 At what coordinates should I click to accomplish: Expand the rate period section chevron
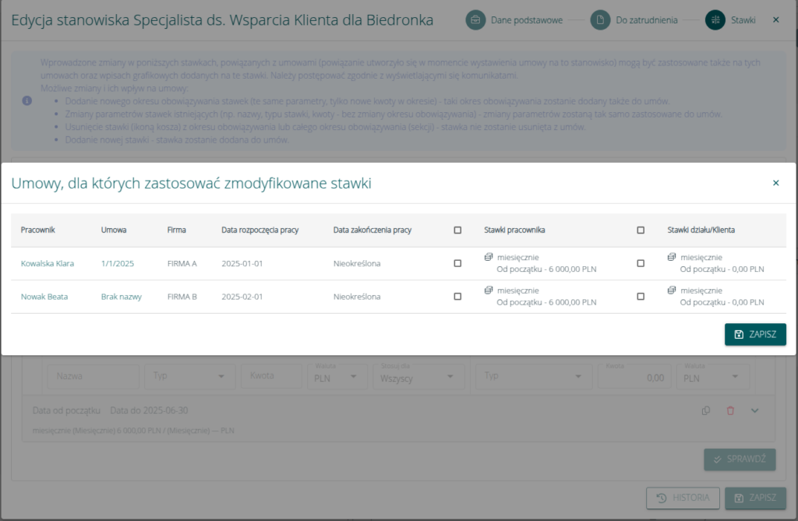pos(754,410)
